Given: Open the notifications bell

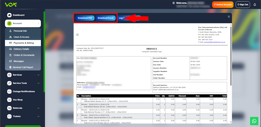Looking at the screenshot, I should 255,4.
